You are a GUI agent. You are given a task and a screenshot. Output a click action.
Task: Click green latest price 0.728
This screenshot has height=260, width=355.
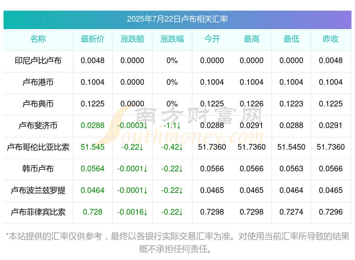pos(93,212)
